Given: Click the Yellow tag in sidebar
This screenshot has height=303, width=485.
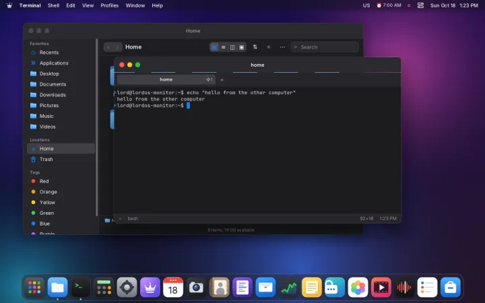Looking at the screenshot, I should (61, 202).
